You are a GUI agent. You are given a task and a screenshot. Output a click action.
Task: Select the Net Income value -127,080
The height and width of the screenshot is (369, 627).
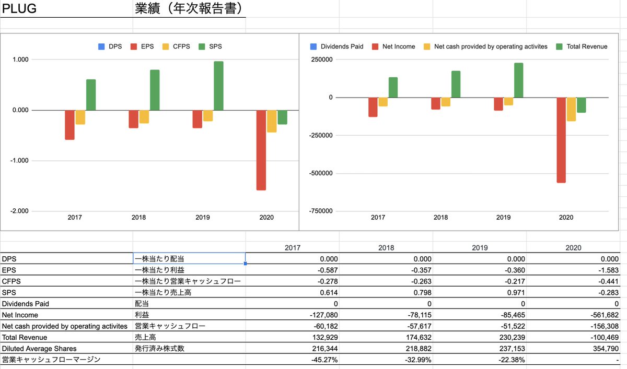coord(293,315)
